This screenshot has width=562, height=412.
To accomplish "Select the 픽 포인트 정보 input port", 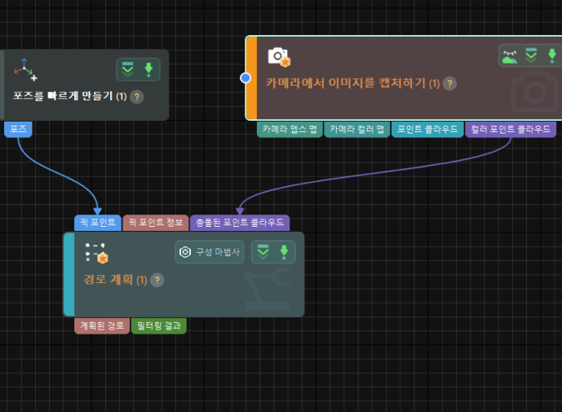I will (156, 223).
